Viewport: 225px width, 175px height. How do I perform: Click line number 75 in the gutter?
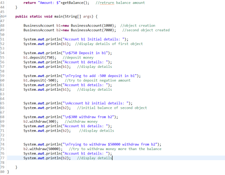point(2,149)
